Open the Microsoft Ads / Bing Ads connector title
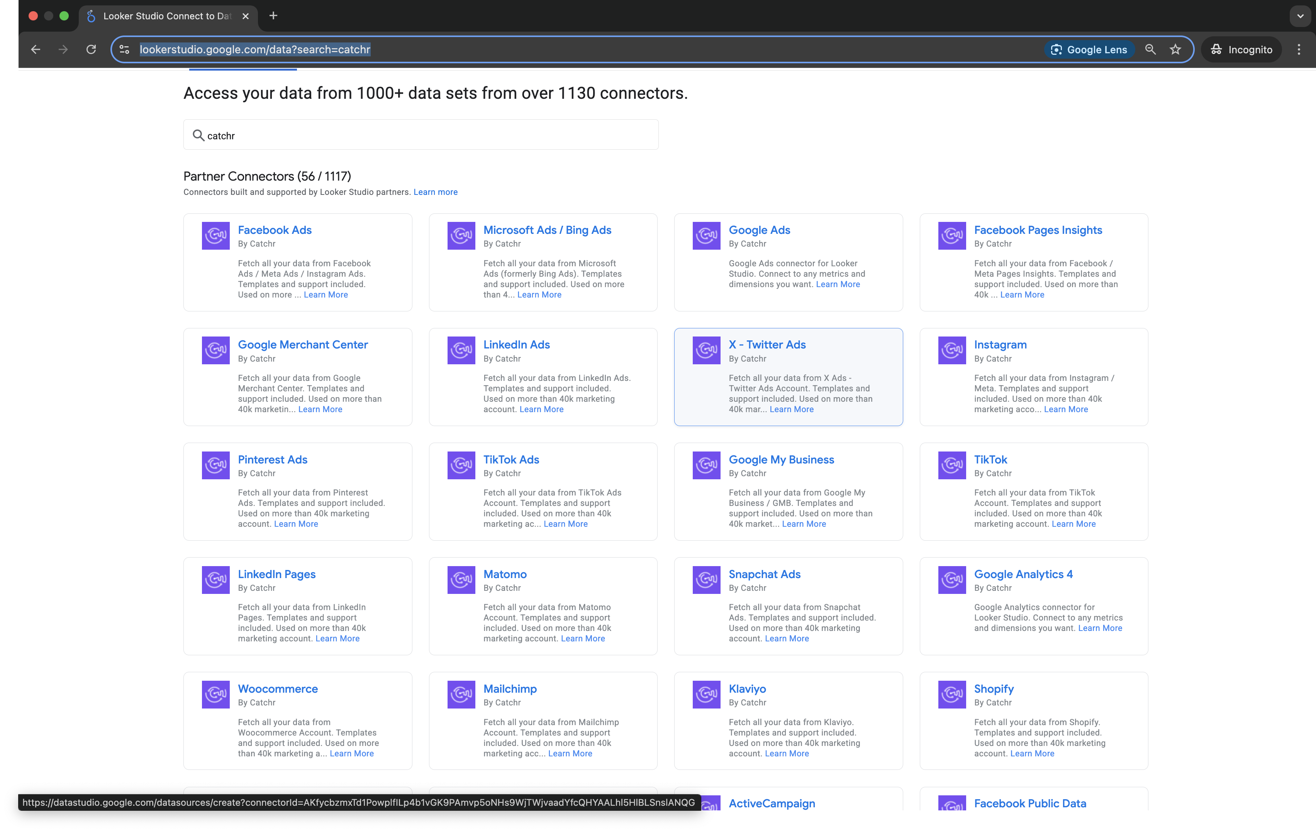 pyautogui.click(x=547, y=230)
